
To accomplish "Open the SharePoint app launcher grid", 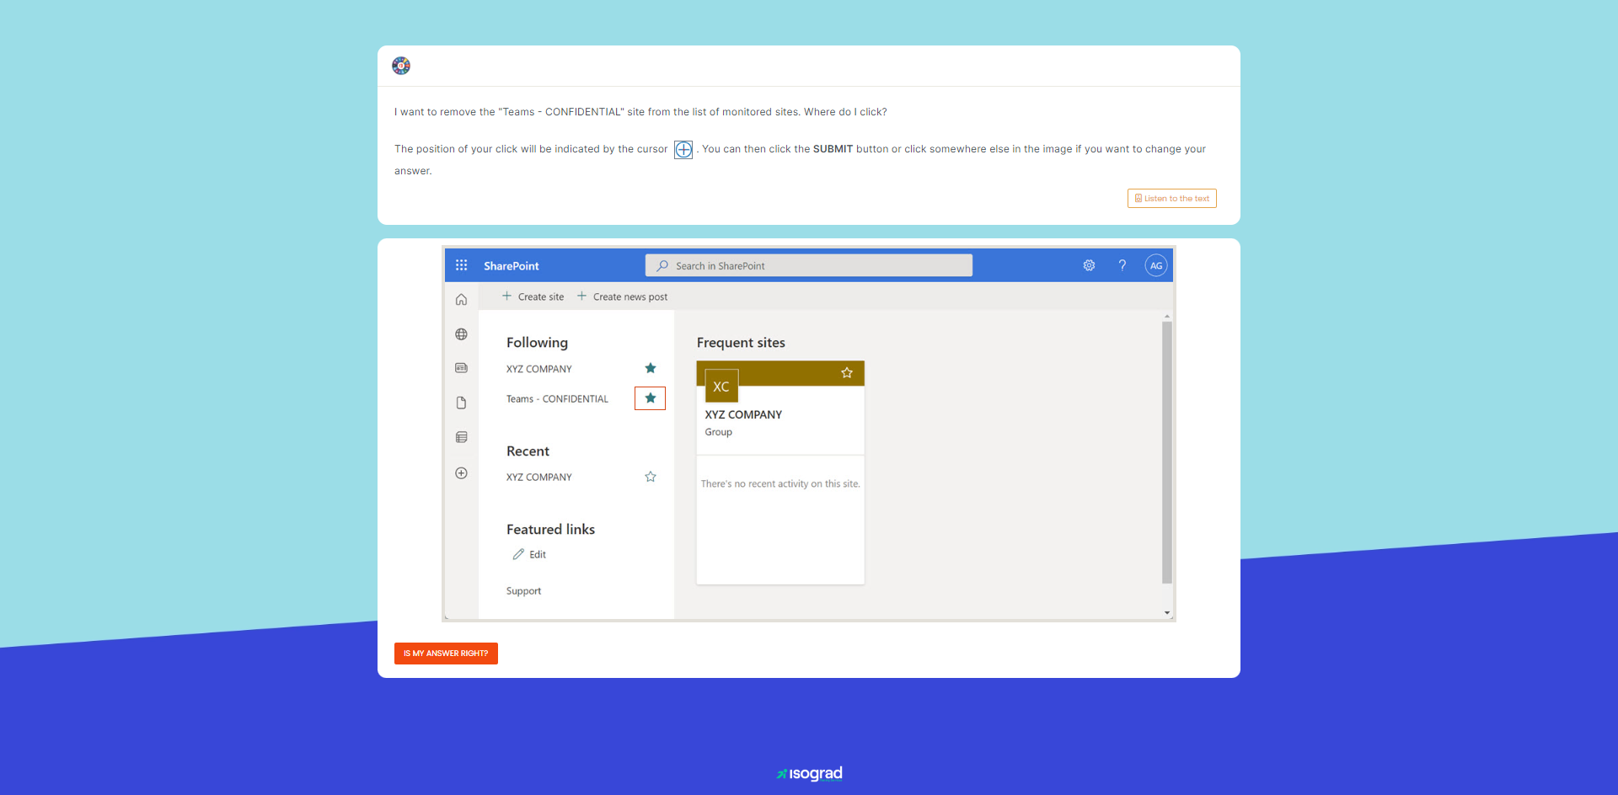I will pyautogui.click(x=461, y=265).
